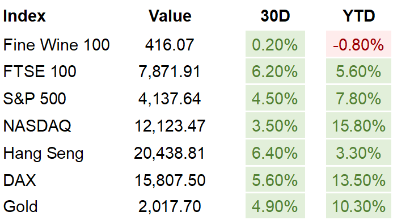
Task: Click the Hang Seng index label
Action: 43,153
